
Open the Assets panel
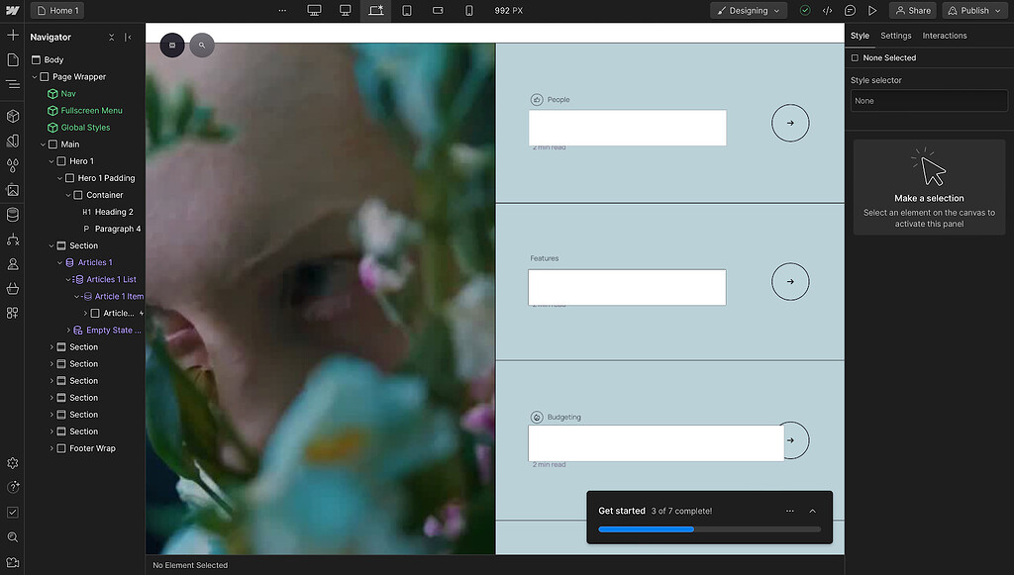coord(14,190)
